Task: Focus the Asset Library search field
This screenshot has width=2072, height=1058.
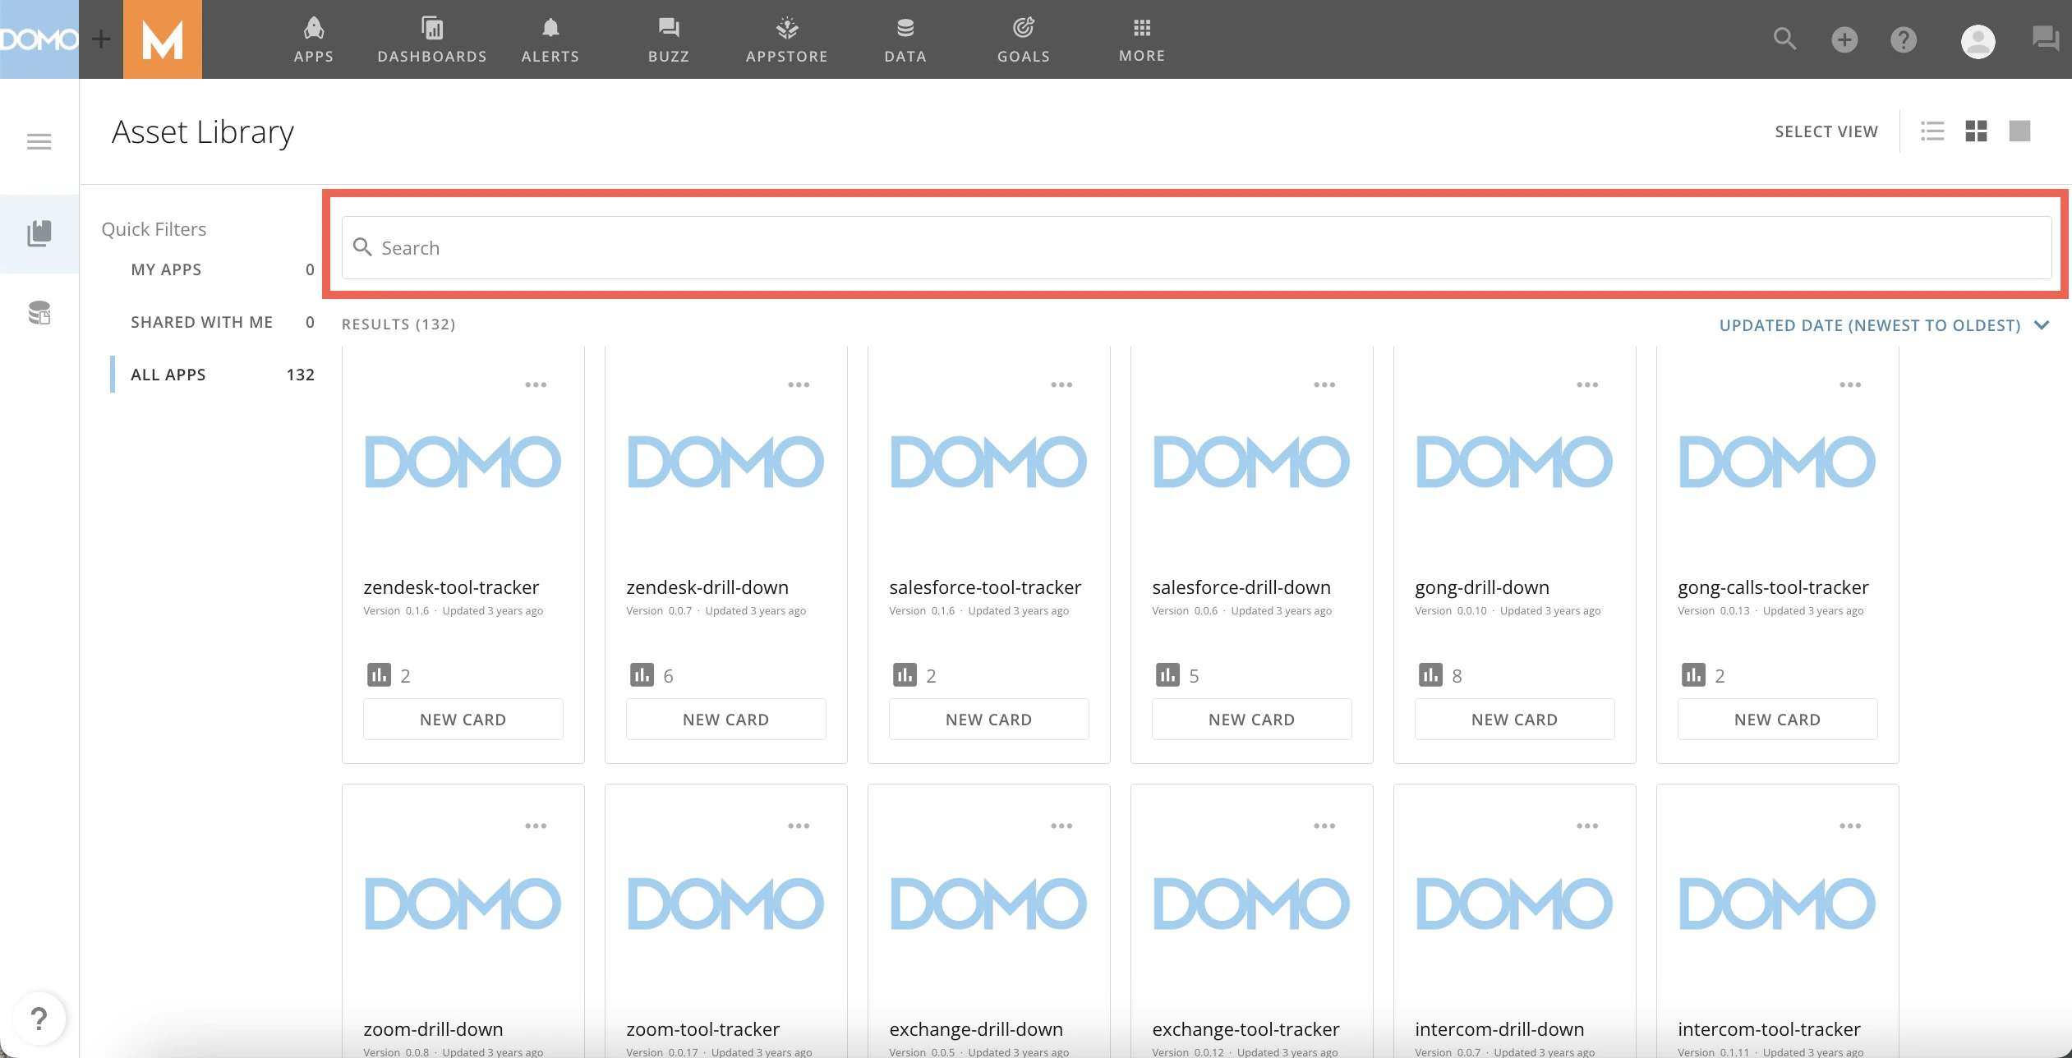Action: tap(1196, 247)
